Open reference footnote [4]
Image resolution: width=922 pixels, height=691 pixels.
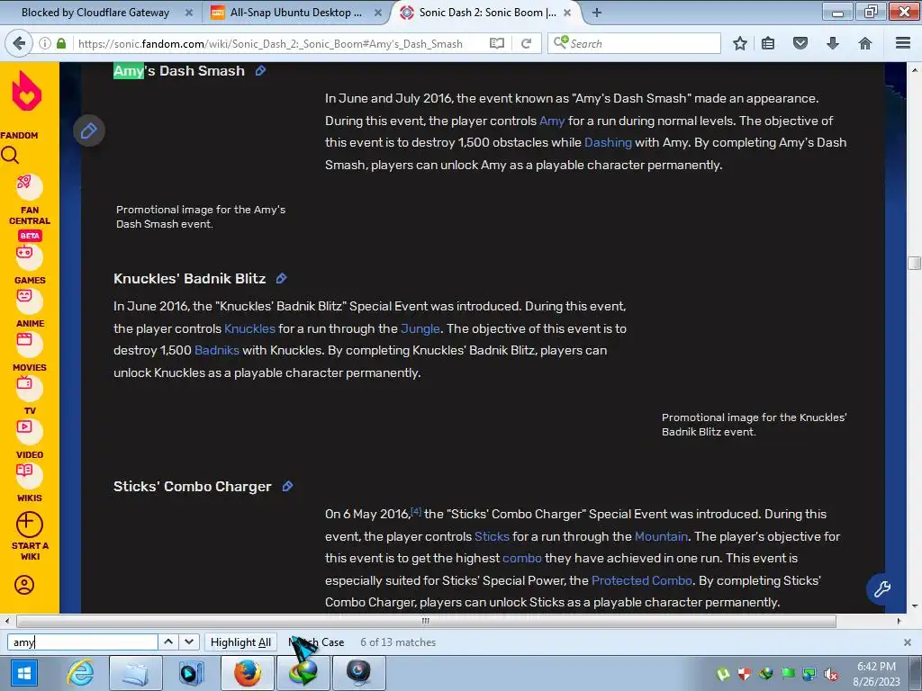pyautogui.click(x=416, y=511)
